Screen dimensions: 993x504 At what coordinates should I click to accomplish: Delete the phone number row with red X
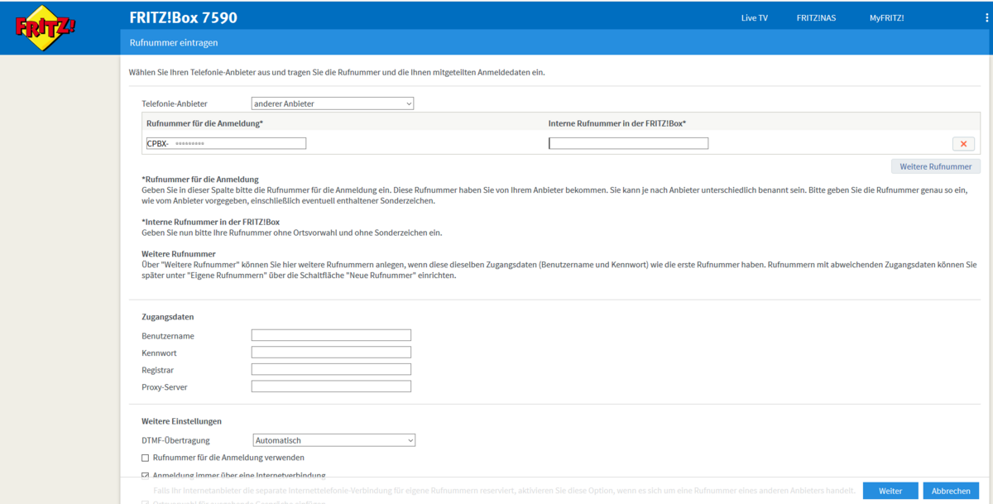click(x=963, y=144)
